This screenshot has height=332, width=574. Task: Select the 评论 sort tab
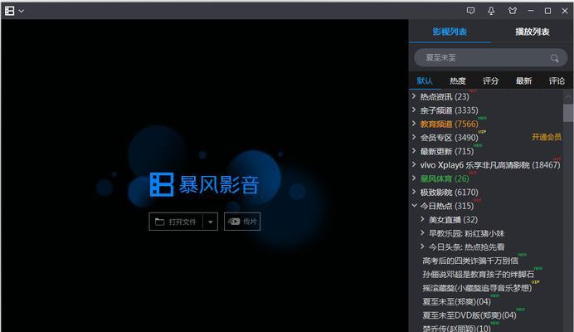(x=557, y=81)
